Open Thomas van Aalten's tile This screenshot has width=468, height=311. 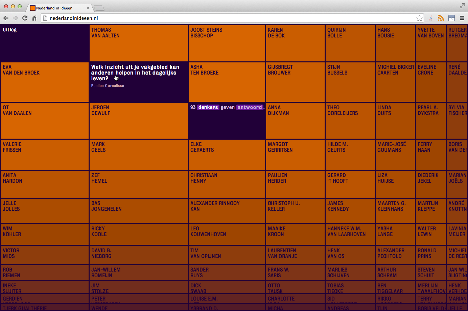tap(138, 43)
